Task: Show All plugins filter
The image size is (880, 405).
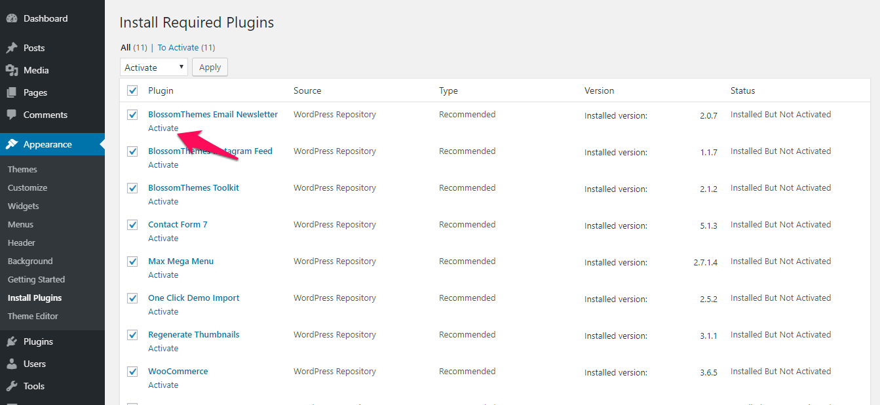Action: point(126,47)
